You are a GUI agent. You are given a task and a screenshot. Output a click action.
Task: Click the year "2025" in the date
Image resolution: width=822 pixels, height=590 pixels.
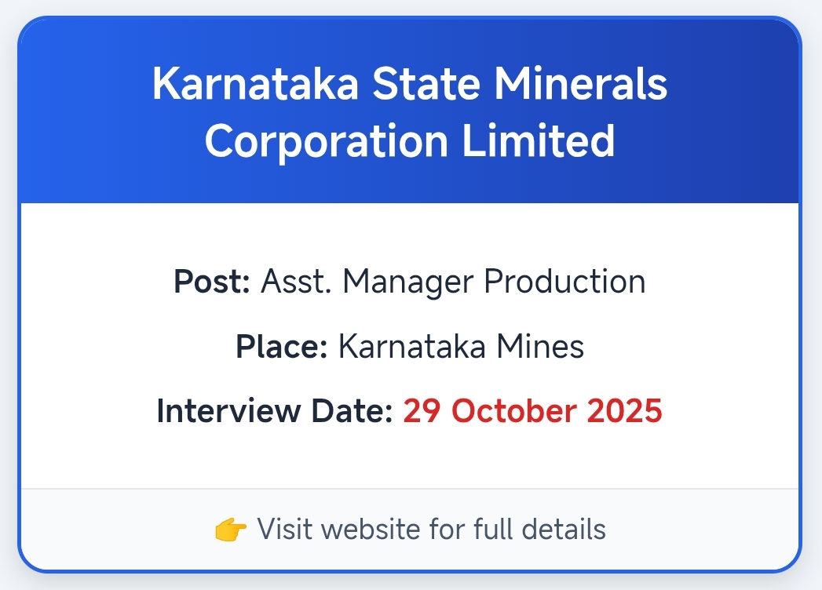pyautogui.click(x=628, y=411)
